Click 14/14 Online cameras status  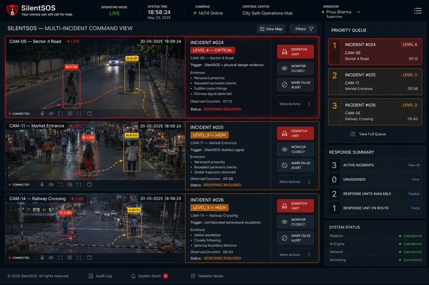click(x=208, y=13)
